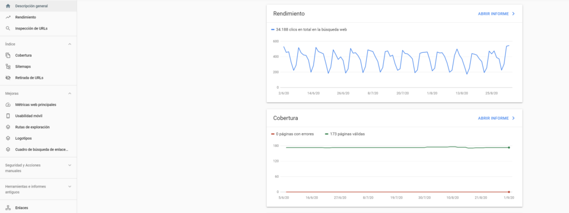Click the home icon beside Descripción general
569x213 pixels.
[x=8, y=6]
